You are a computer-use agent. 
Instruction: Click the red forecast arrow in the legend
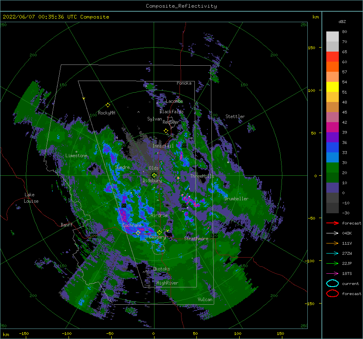[x=332, y=223]
